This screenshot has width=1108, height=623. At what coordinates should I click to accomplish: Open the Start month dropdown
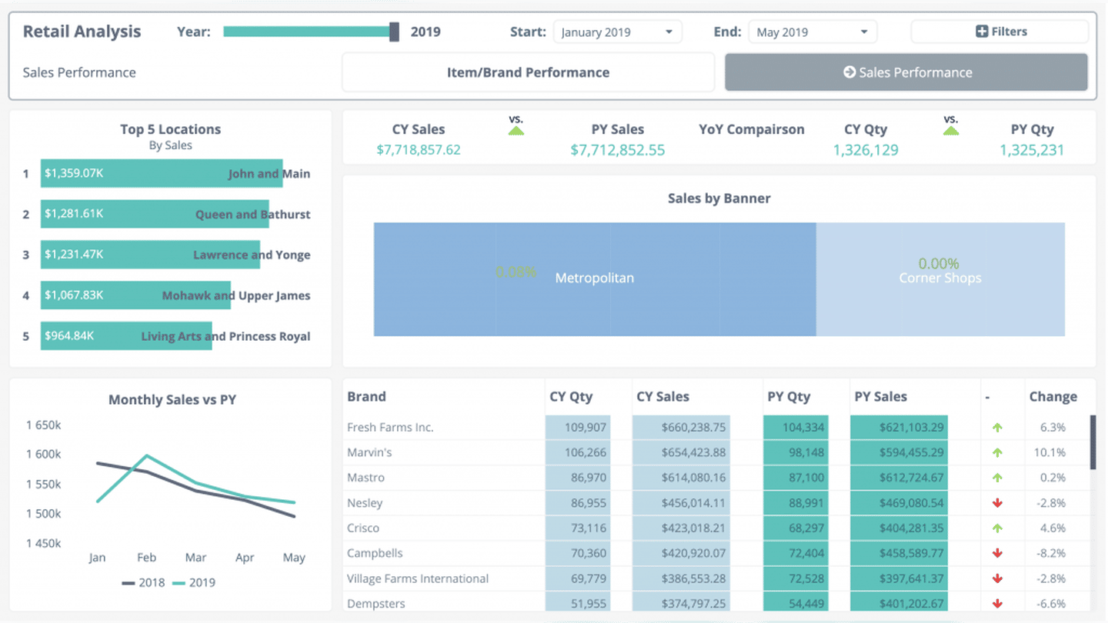[x=616, y=32]
